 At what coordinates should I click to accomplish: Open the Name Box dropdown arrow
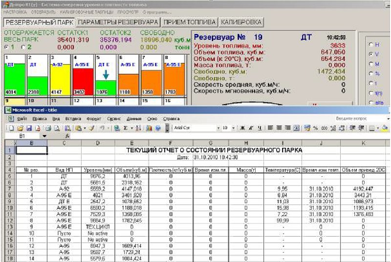click(x=44, y=136)
